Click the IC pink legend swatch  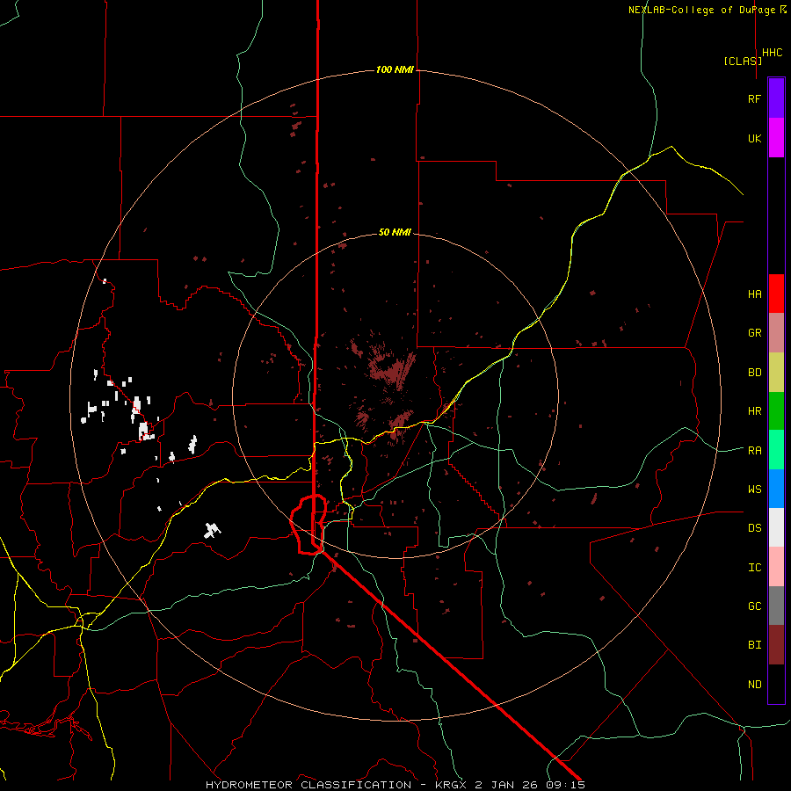tap(776, 567)
